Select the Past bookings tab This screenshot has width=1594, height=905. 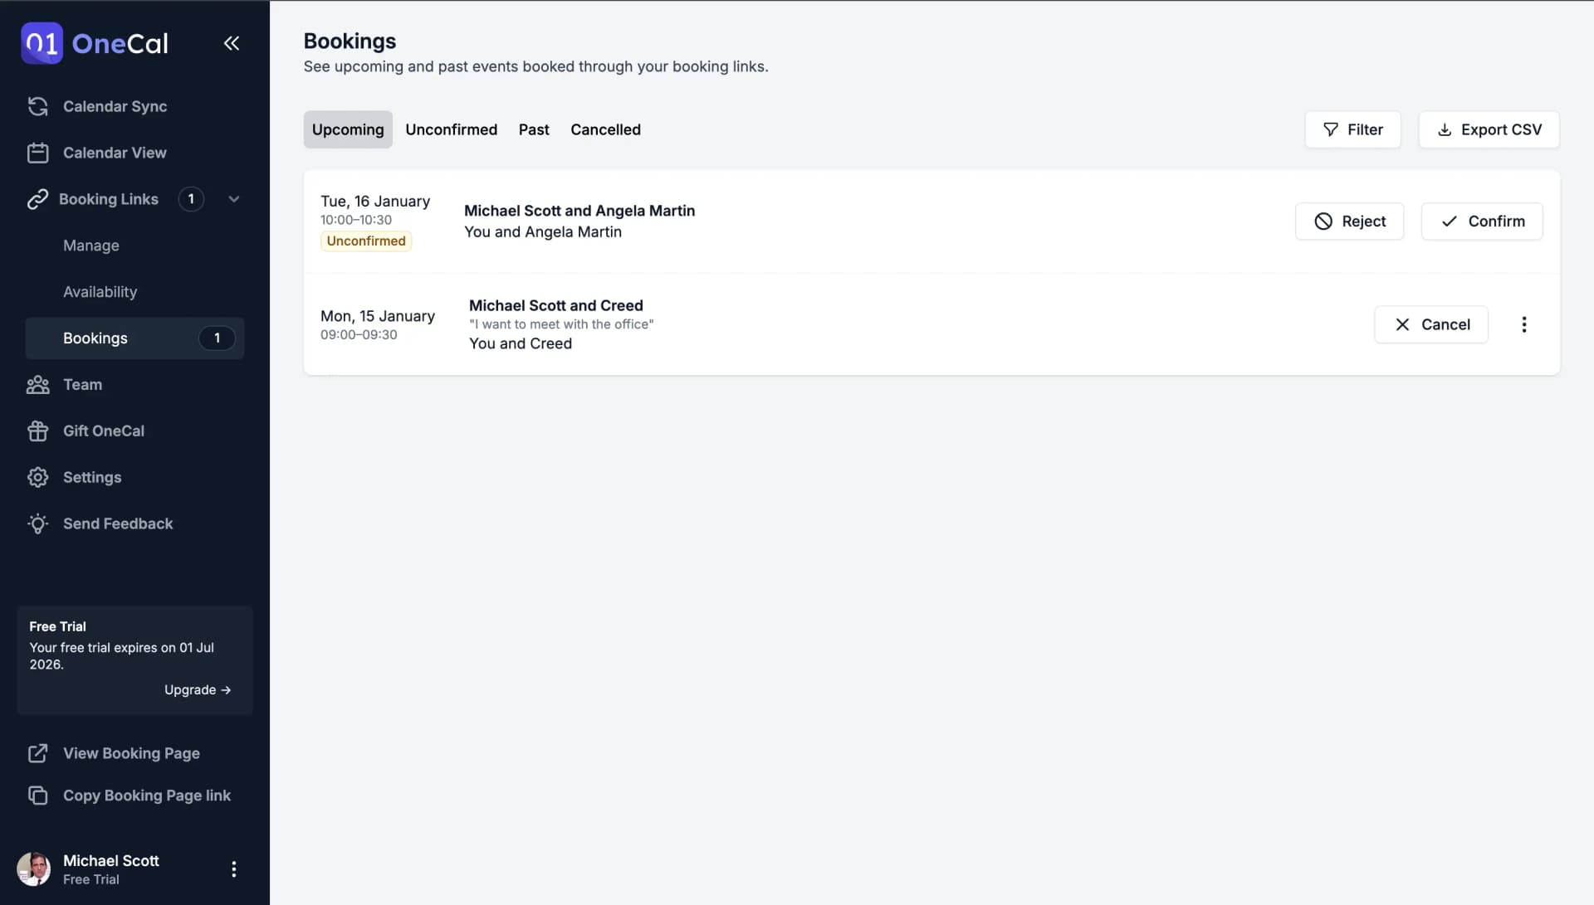coord(534,129)
